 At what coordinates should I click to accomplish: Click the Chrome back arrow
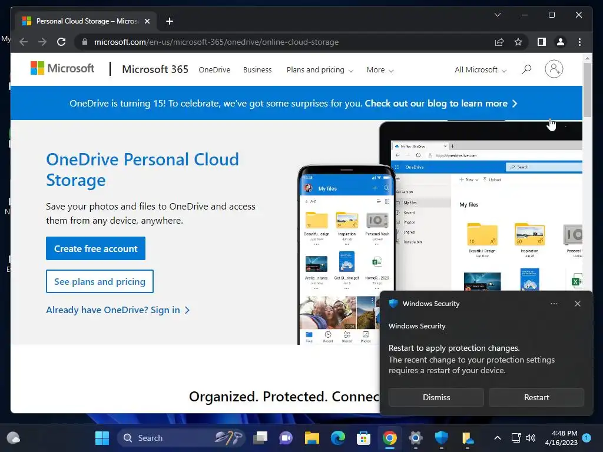(24, 42)
